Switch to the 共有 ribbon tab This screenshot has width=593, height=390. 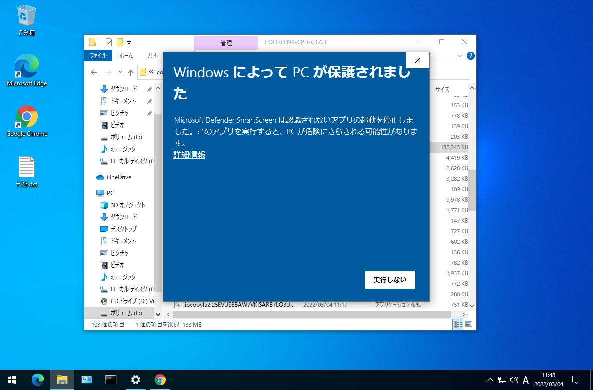[x=153, y=55]
